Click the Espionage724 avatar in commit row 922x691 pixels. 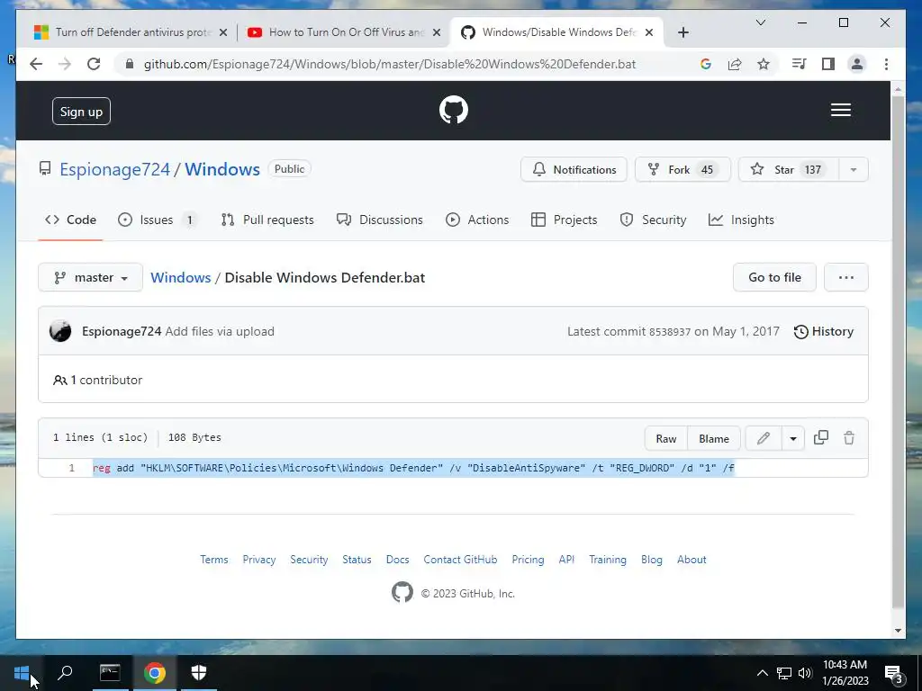point(60,331)
